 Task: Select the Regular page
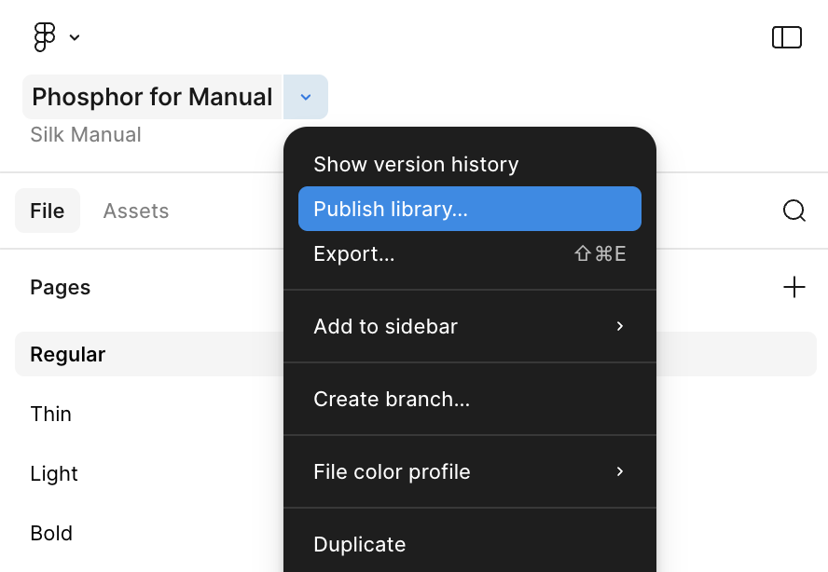(69, 354)
